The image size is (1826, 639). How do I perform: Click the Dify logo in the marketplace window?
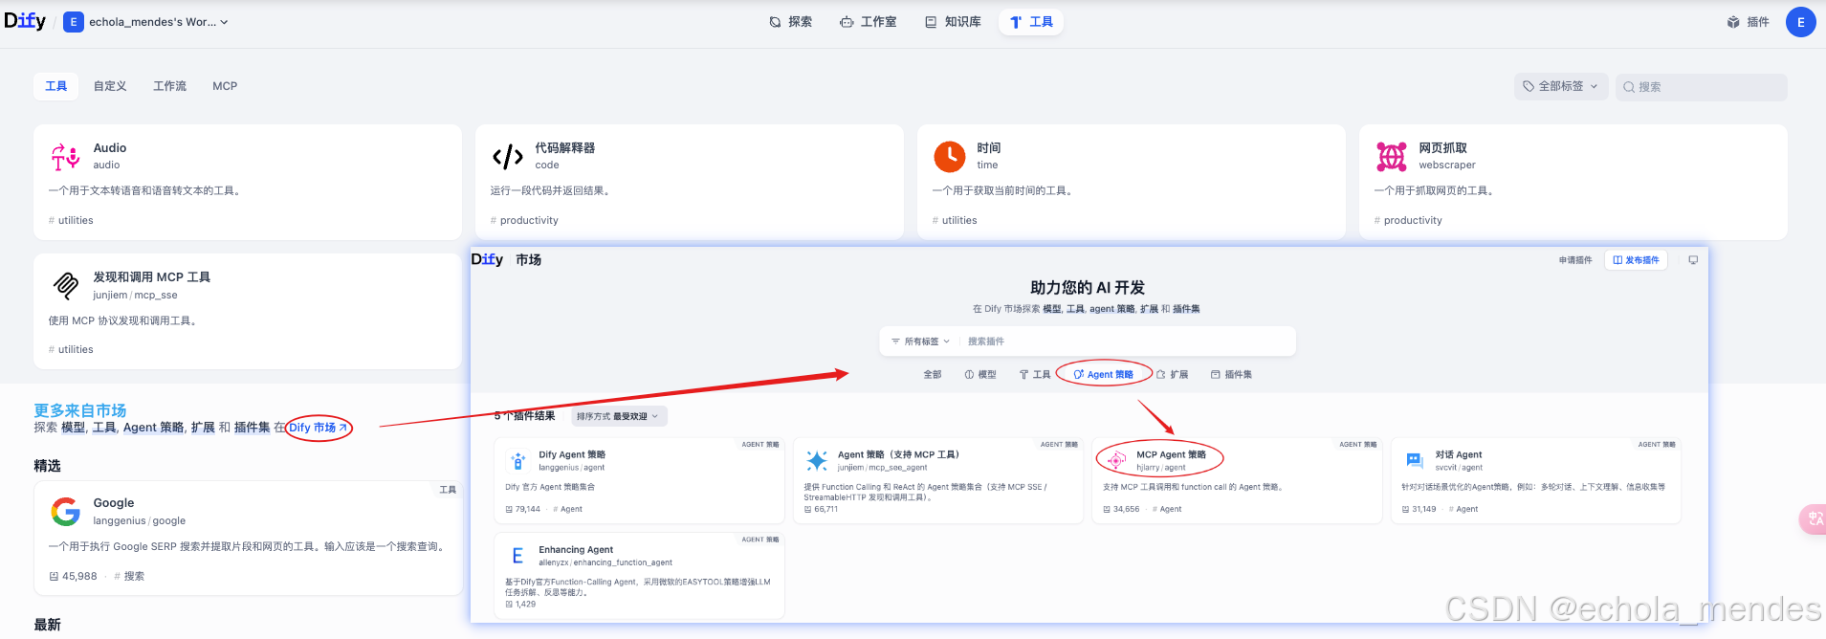[487, 259]
